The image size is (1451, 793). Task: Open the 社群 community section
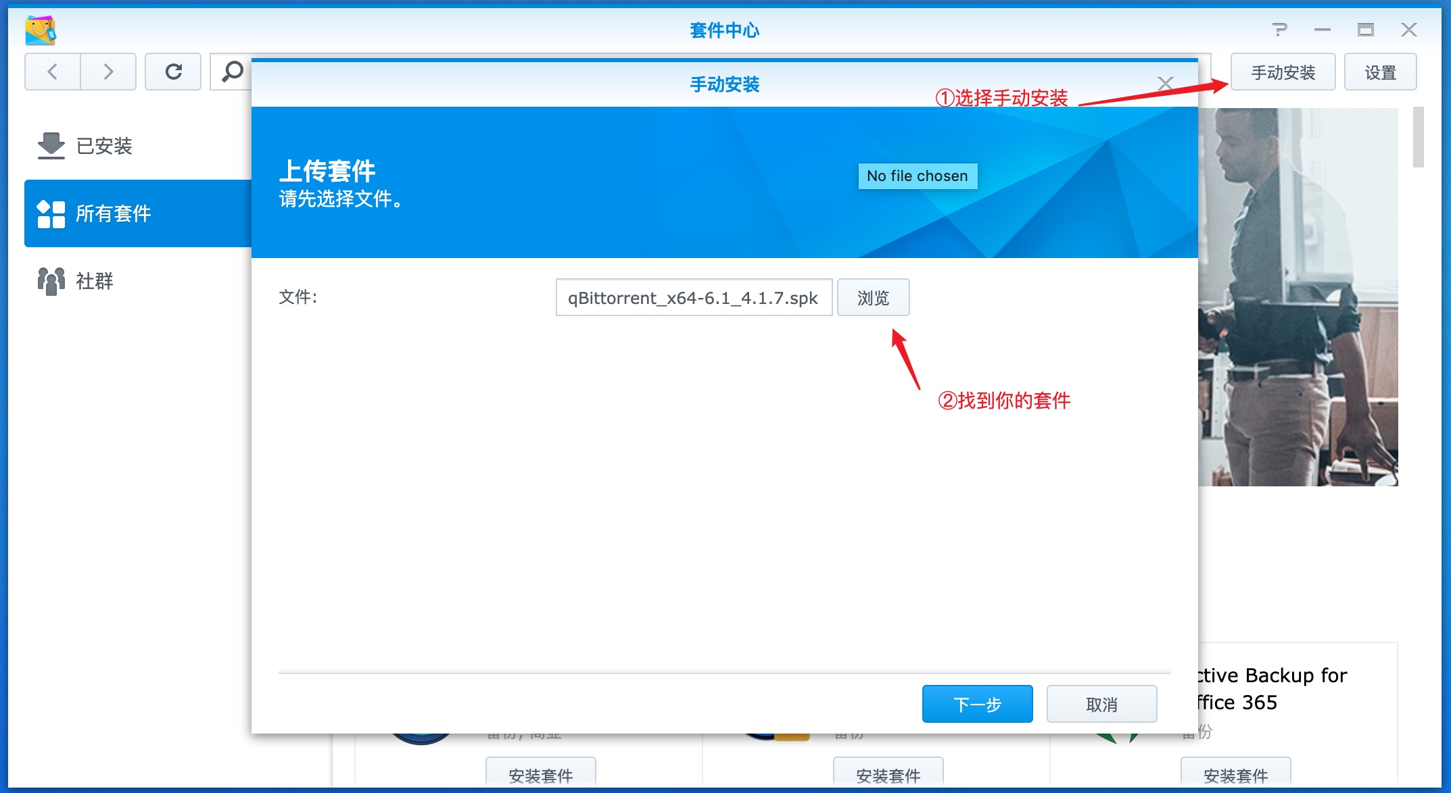[x=51, y=280]
